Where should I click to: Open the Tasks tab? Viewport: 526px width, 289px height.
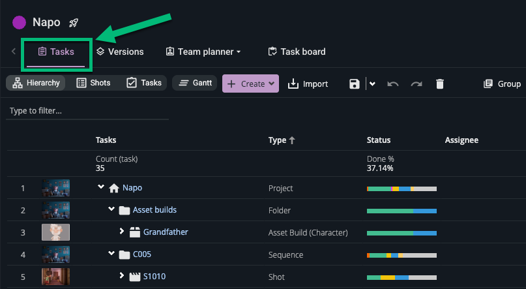click(x=56, y=52)
